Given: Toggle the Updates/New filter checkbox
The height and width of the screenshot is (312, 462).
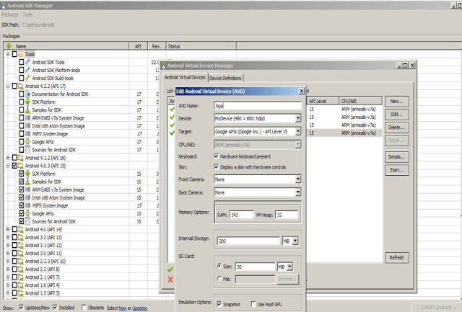Looking at the screenshot, I should click(x=21, y=307).
